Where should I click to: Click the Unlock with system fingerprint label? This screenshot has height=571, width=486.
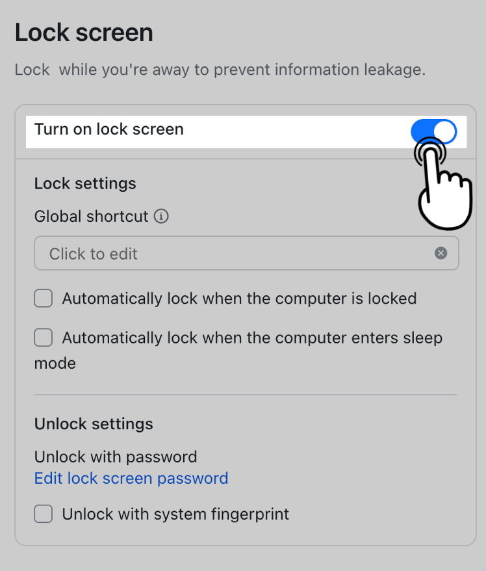click(175, 514)
